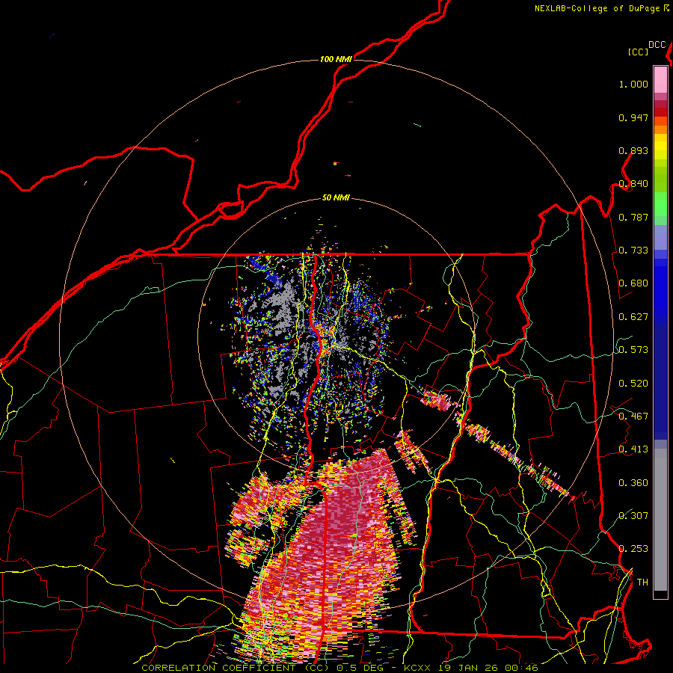673x673 pixels.
Task: Select the 0.680 value on the color scale
Action: click(x=633, y=283)
